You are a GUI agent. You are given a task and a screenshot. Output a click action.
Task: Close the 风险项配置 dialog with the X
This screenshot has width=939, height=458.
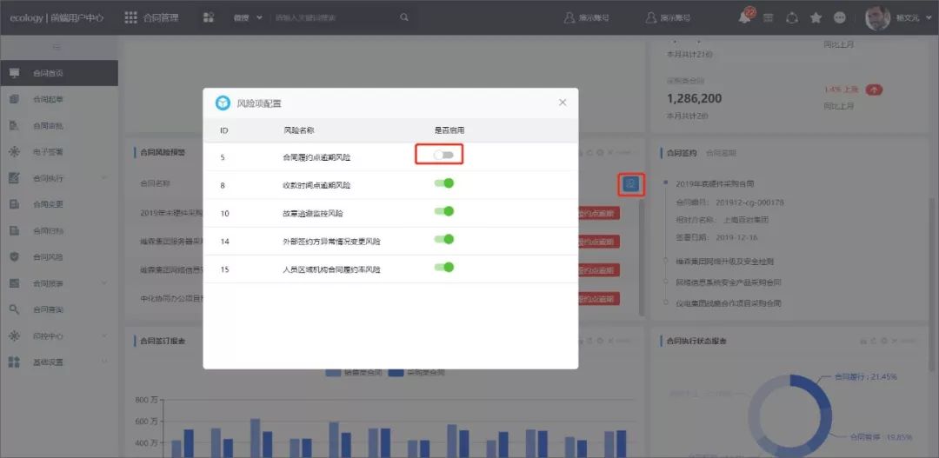pyautogui.click(x=563, y=103)
